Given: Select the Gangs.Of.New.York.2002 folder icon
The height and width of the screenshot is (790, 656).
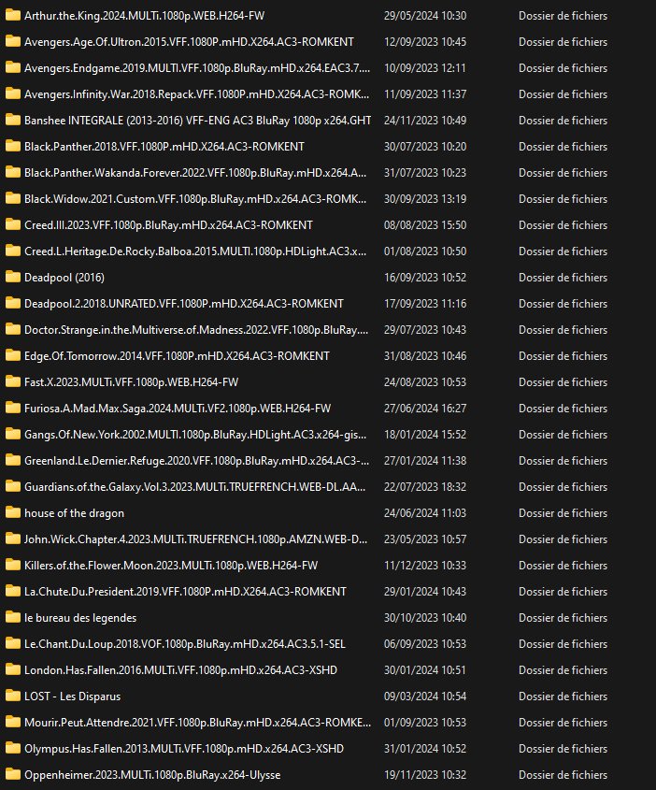Looking at the screenshot, I should (x=12, y=435).
